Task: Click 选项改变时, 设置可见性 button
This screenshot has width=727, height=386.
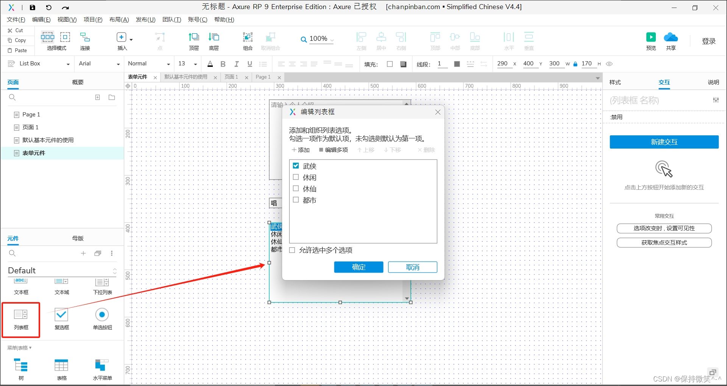Action: [664, 228]
